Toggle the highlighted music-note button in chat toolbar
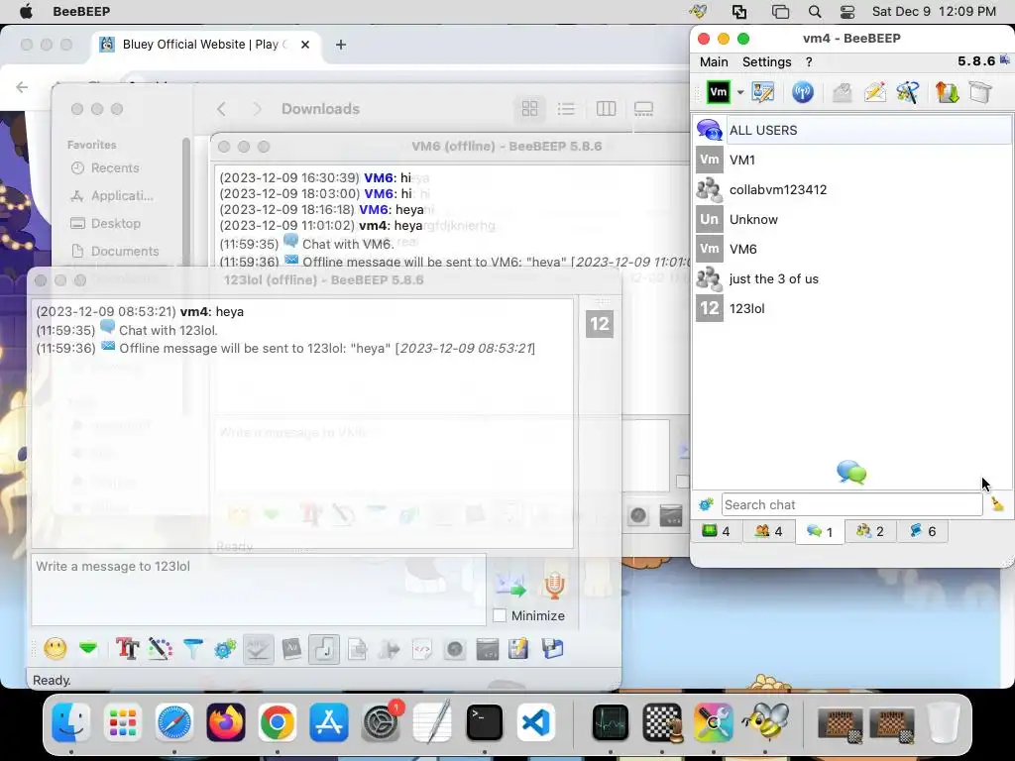The width and height of the screenshot is (1015, 761). coord(324,648)
